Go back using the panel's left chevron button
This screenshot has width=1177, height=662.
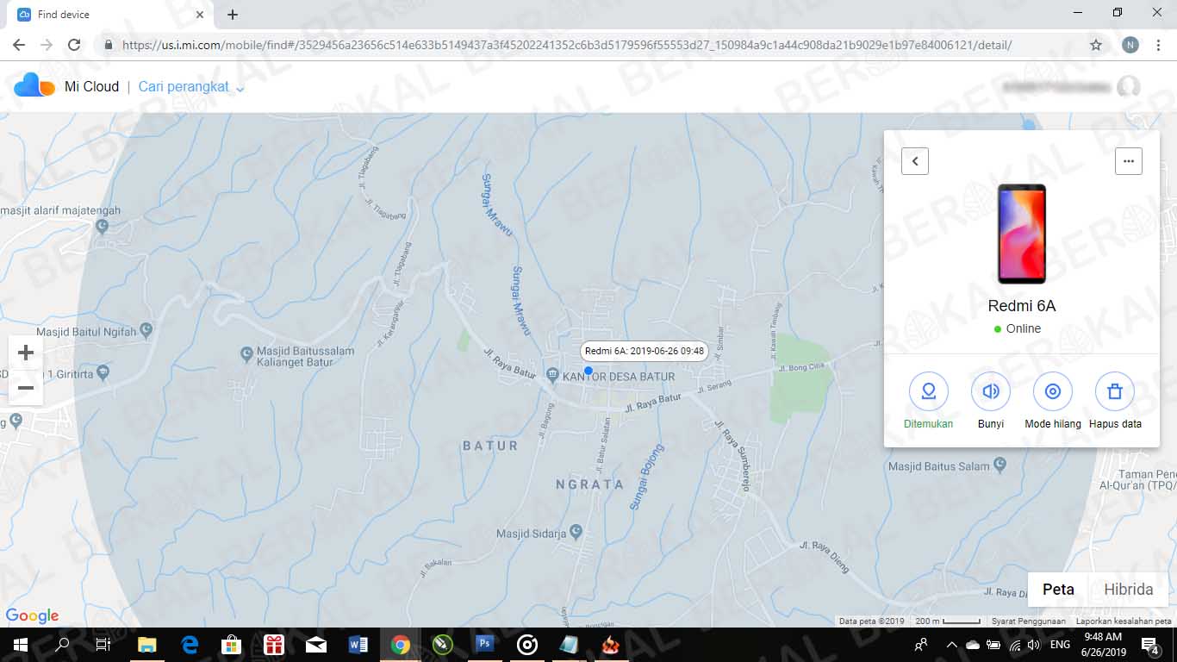coord(915,161)
